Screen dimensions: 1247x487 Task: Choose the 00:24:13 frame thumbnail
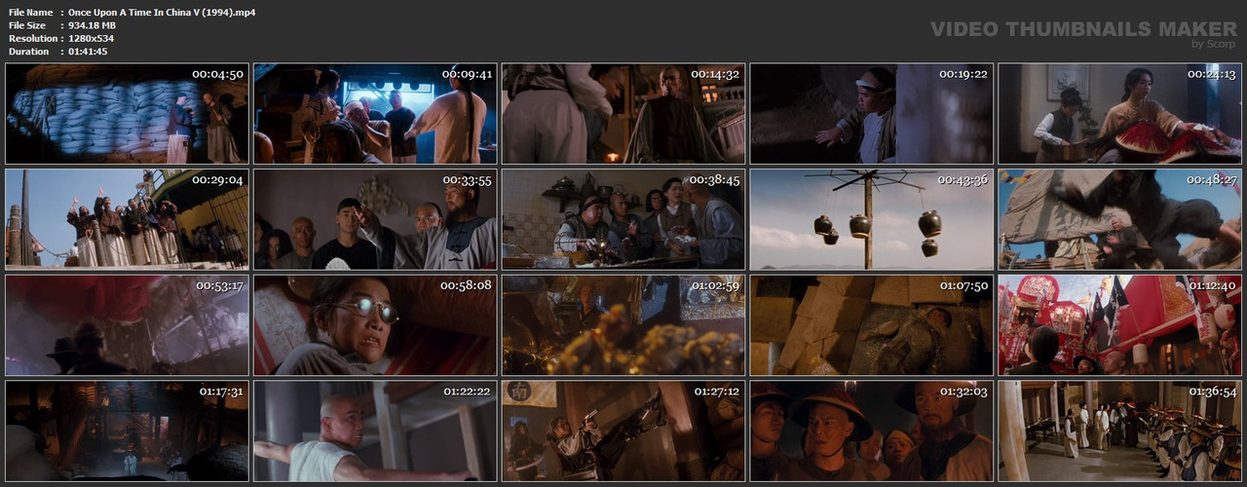(x=1120, y=114)
